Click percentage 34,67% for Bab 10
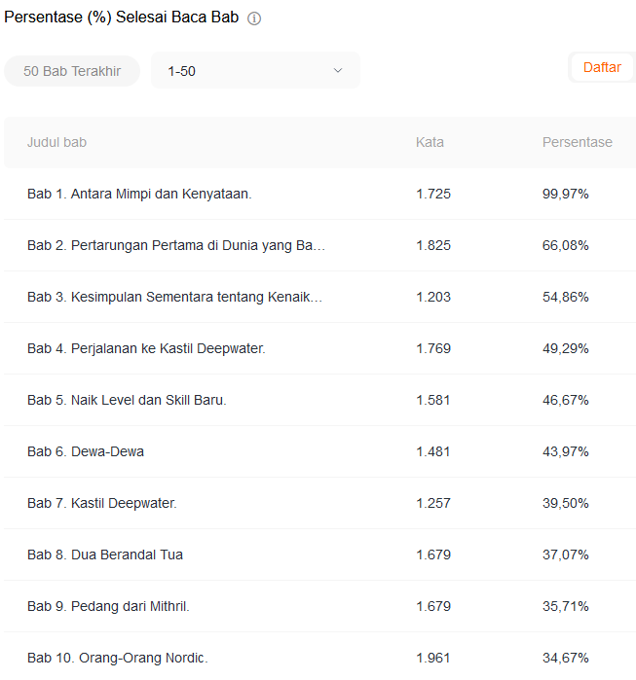This screenshot has height=680, width=636. [566, 659]
